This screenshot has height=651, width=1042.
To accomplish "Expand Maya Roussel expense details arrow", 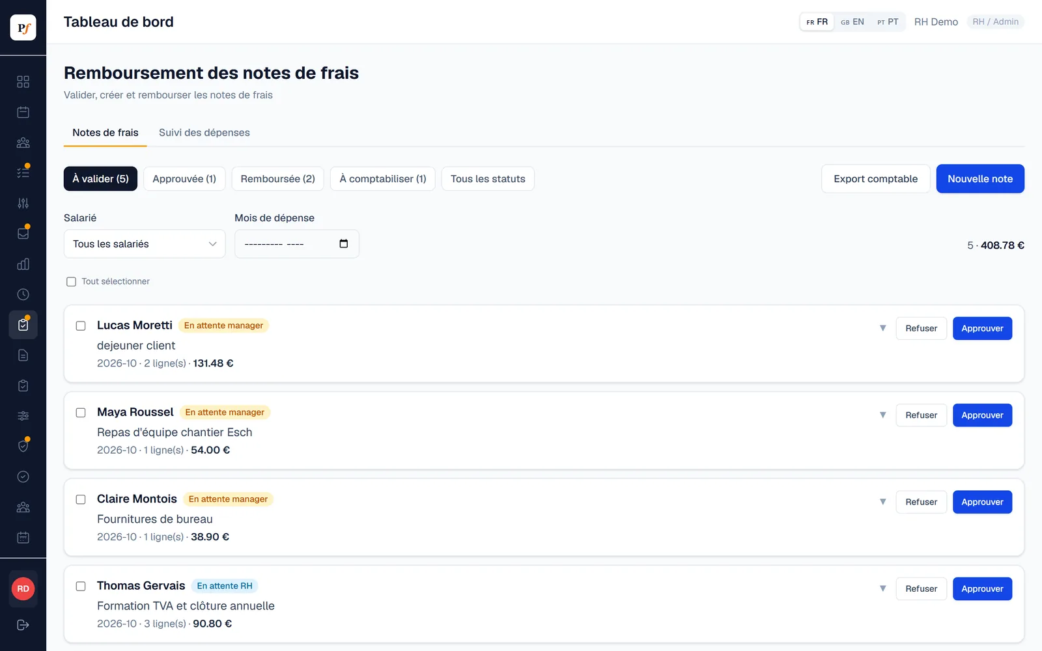I will pyautogui.click(x=882, y=415).
